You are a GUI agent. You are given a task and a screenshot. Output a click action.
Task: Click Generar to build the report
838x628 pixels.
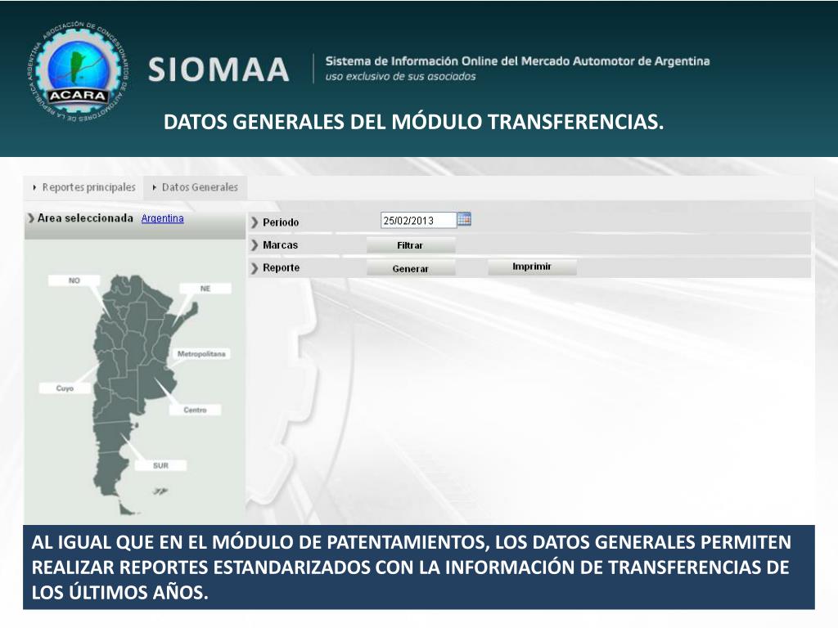[x=411, y=268]
